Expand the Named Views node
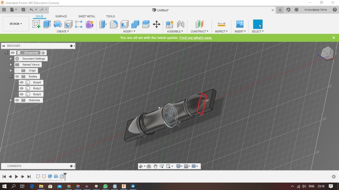Screen dimensions: 339x190 [x=11, y=64]
